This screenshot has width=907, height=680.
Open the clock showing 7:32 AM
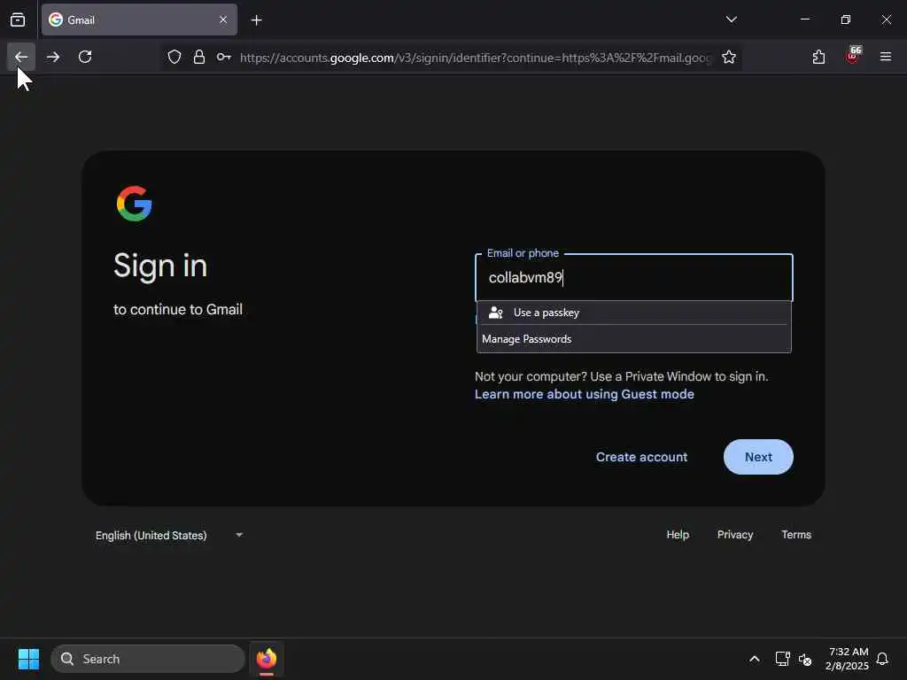(847, 659)
